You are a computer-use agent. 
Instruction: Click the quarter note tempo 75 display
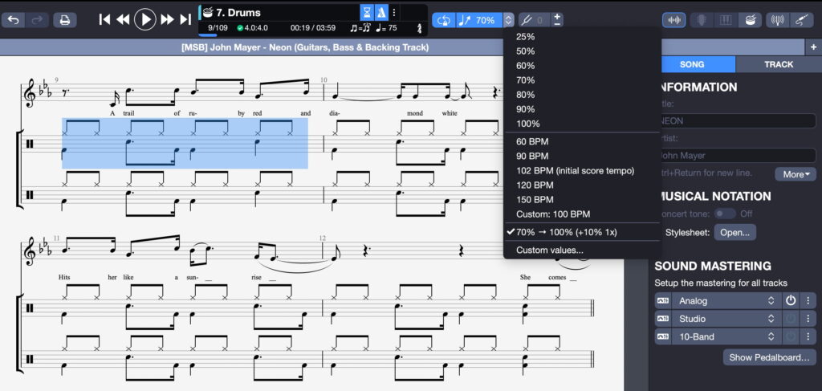pyautogui.click(x=386, y=28)
